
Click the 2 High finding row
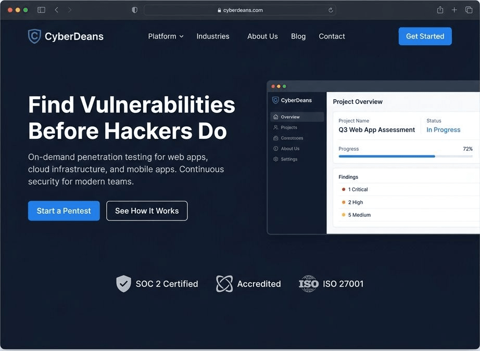click(x=409, y=202)
